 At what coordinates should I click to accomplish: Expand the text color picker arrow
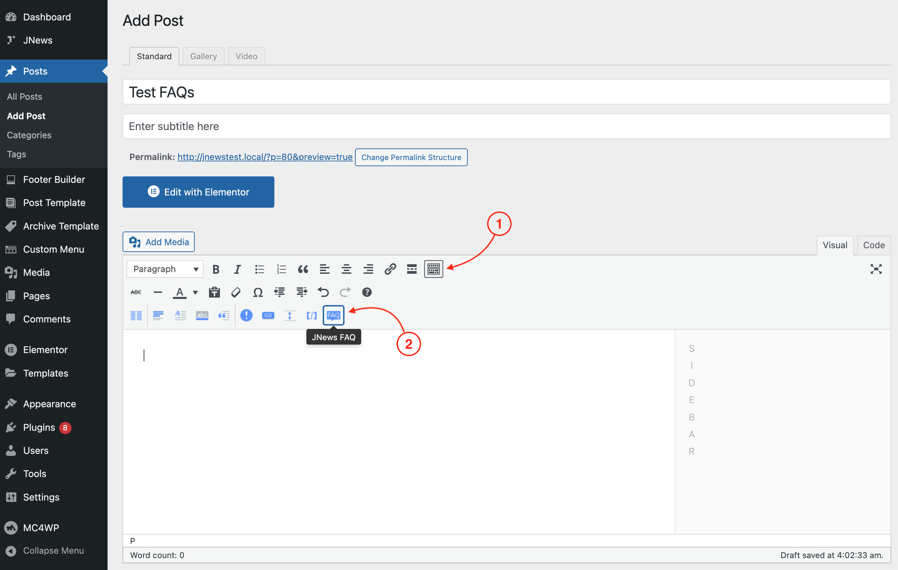pos(195,292)
